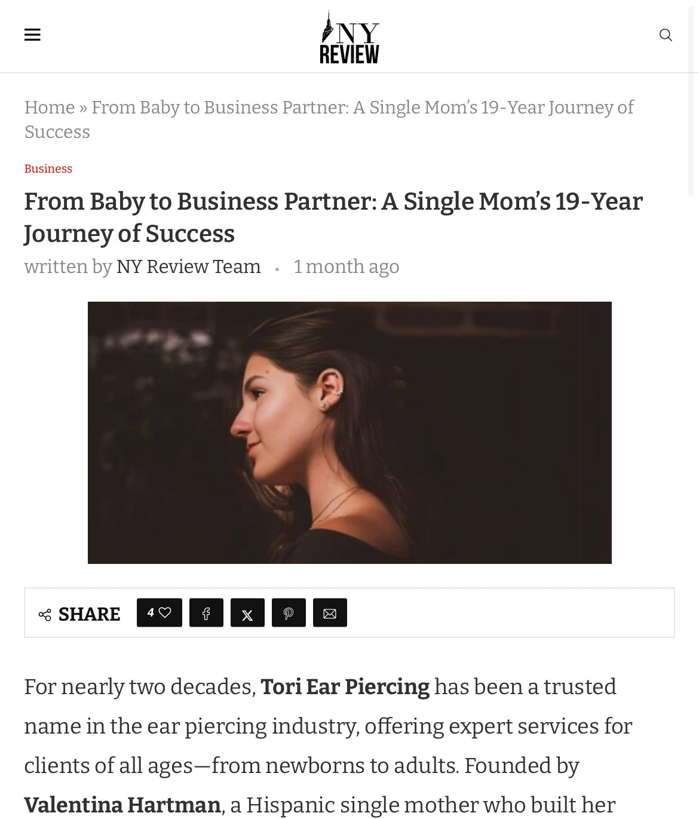
Task: Click the Tori Ear Piercing bold text
Action: [345, 687]
